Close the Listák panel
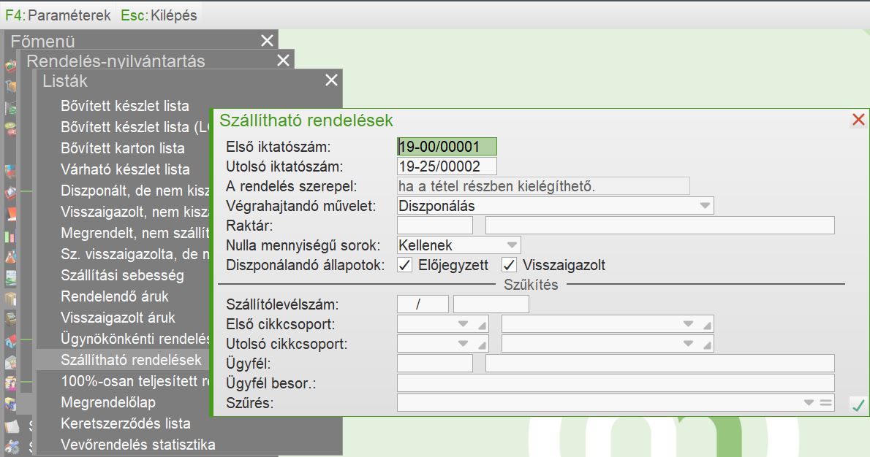The image size is (870, 457). pyautogui.click(x=331, y=80)
